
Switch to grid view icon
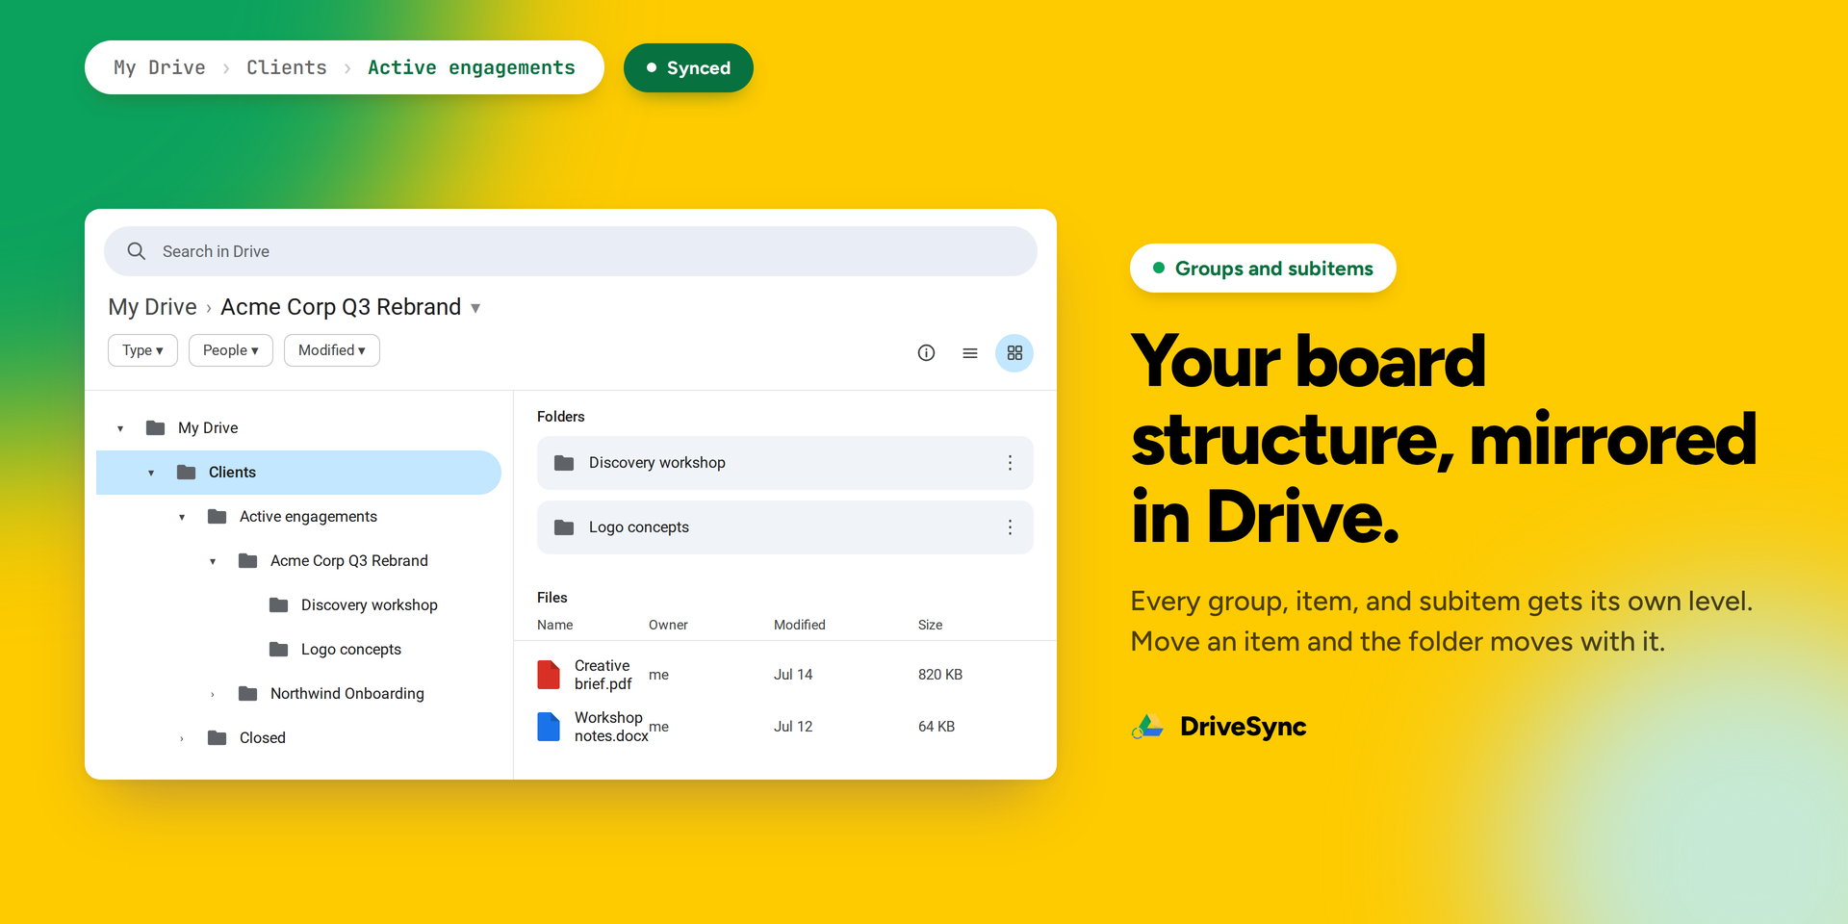coord(1014,353)
